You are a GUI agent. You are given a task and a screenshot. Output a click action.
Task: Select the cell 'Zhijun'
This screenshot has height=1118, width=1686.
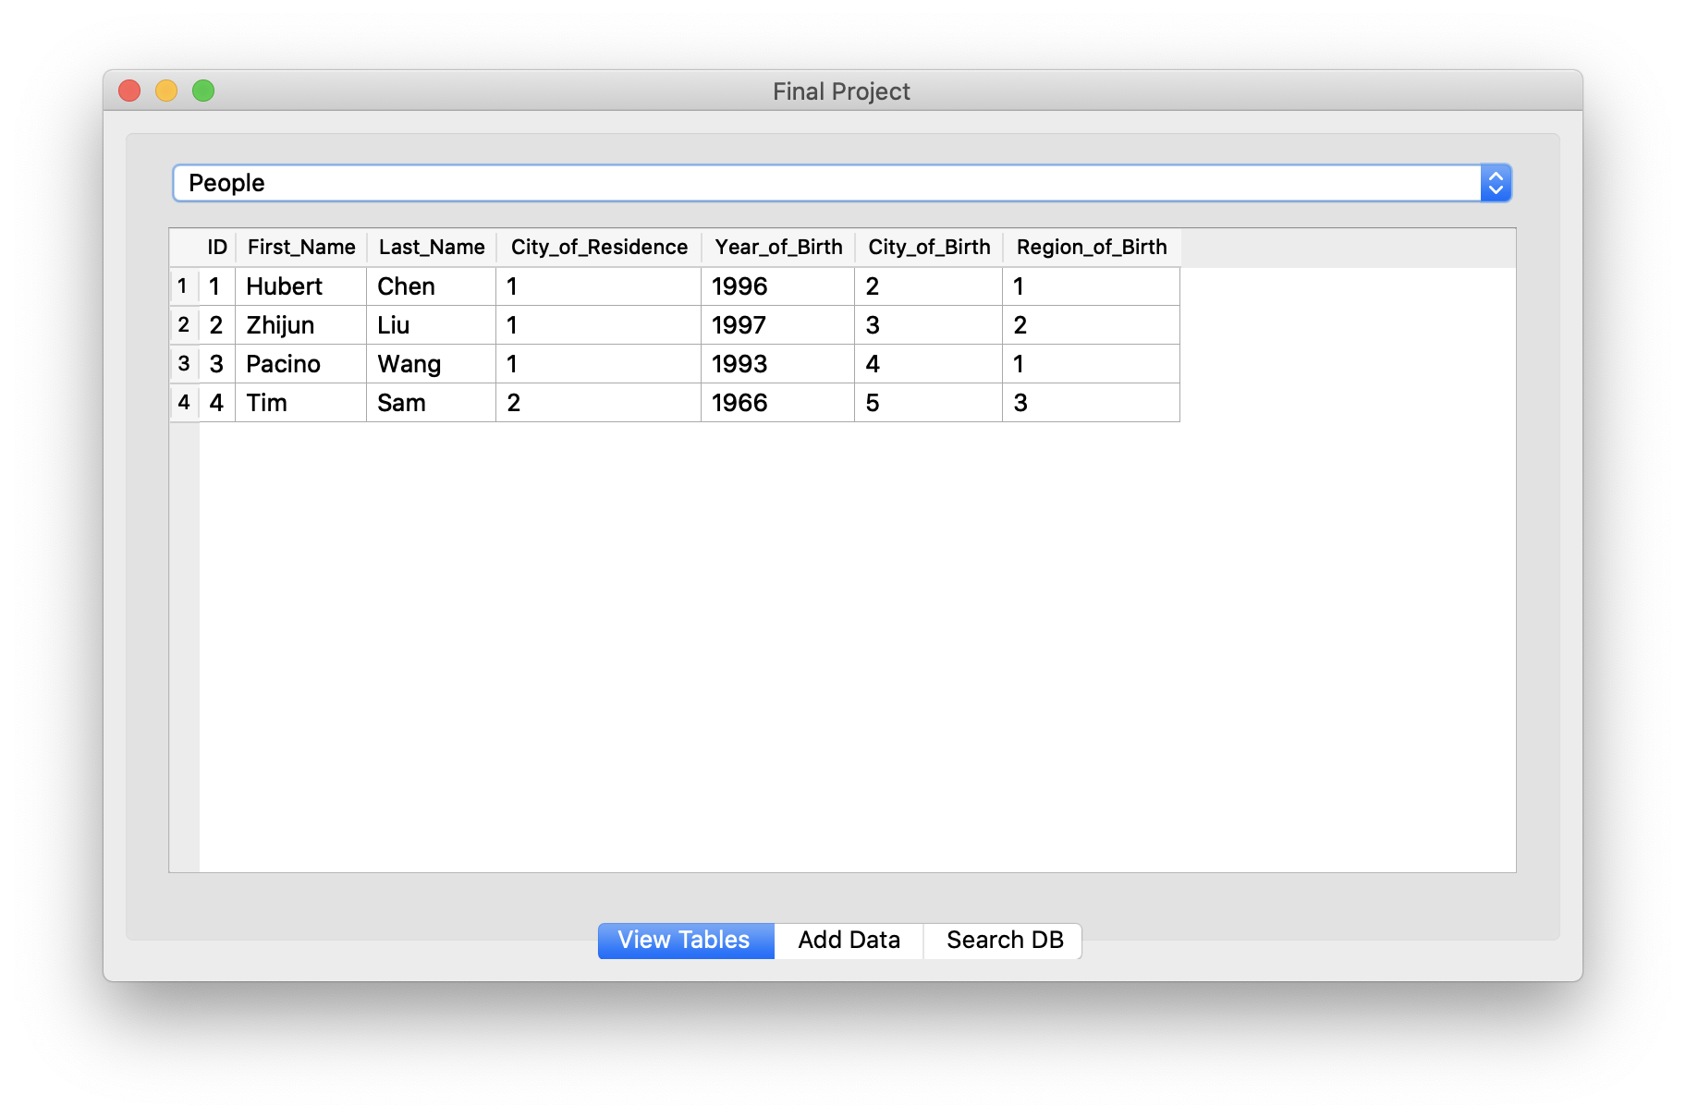coord(301,325)
